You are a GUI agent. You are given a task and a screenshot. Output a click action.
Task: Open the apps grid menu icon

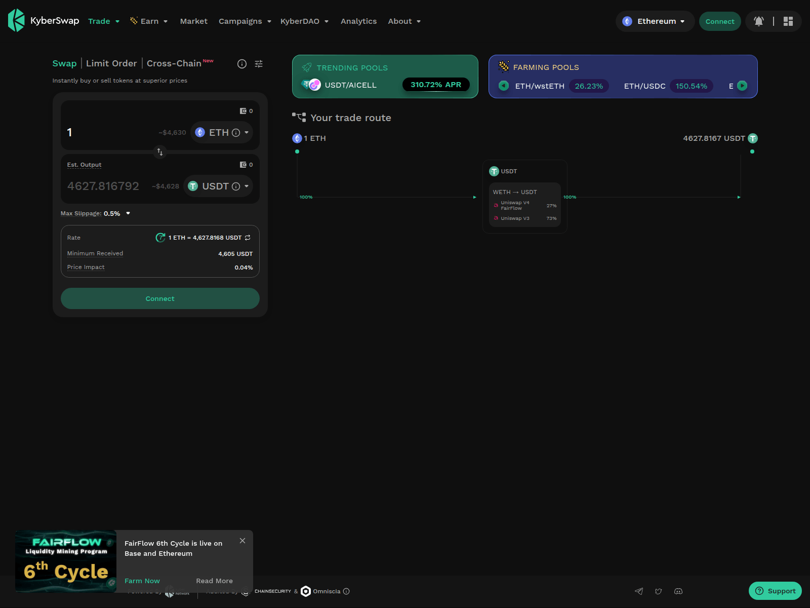coord(788,21)
